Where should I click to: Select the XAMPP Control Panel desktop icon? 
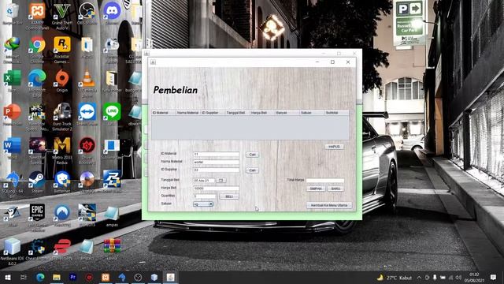(37, 15)
